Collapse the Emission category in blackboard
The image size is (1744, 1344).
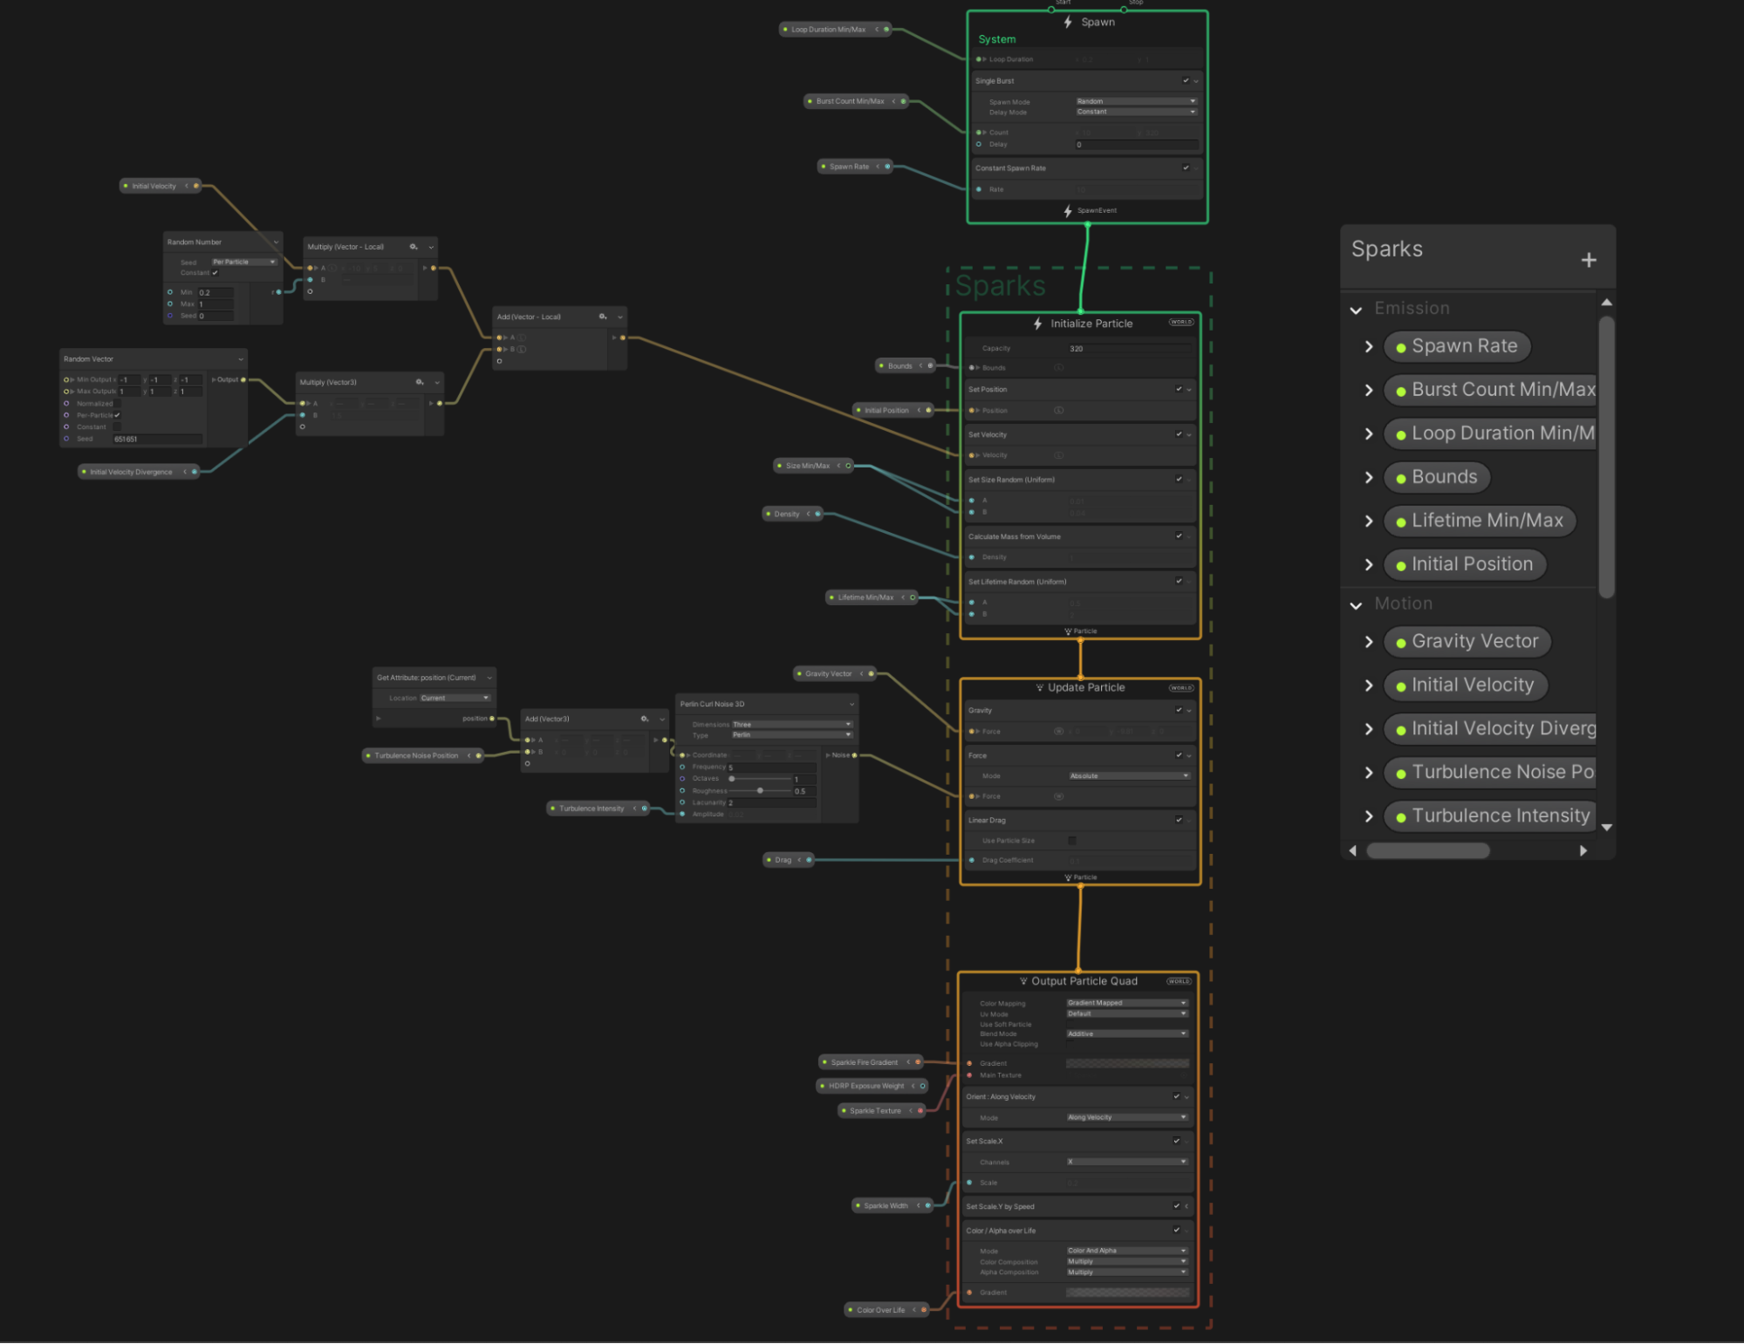[x=1356, y=309]
